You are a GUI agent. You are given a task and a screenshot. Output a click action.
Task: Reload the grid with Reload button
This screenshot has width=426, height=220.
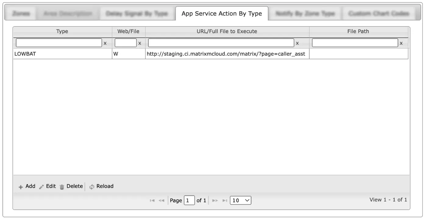(101, 186)
